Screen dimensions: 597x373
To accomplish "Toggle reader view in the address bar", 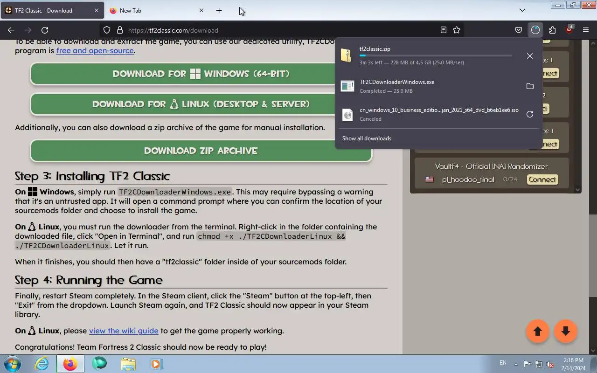I will coord(444,30).
